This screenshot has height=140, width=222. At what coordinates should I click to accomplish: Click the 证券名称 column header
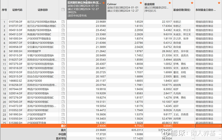[x=43, y=10]
